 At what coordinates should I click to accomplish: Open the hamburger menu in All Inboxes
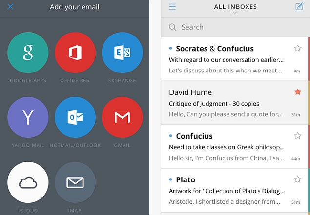point(172,7)
